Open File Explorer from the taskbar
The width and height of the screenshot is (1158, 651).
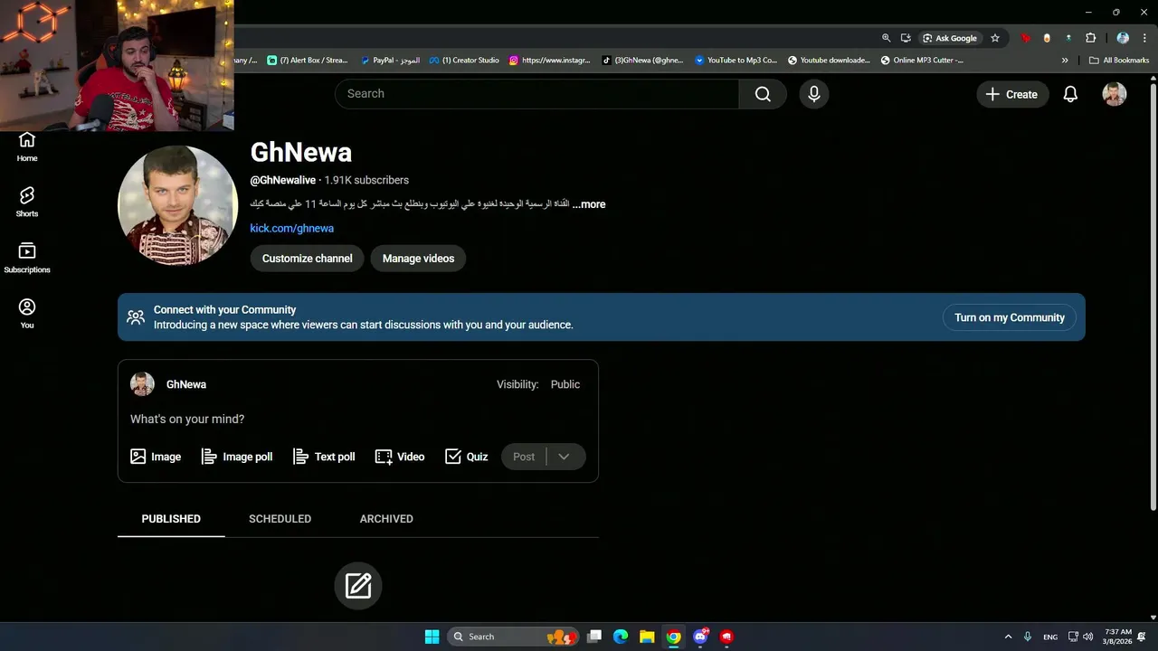647,637
